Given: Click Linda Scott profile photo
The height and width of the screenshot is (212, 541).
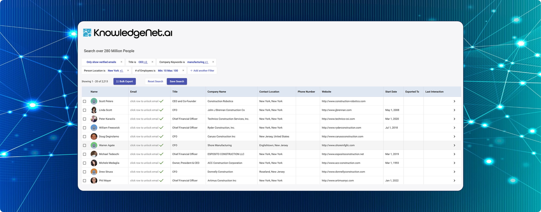Looking at the screenshot, I should [x=94, y=110].
